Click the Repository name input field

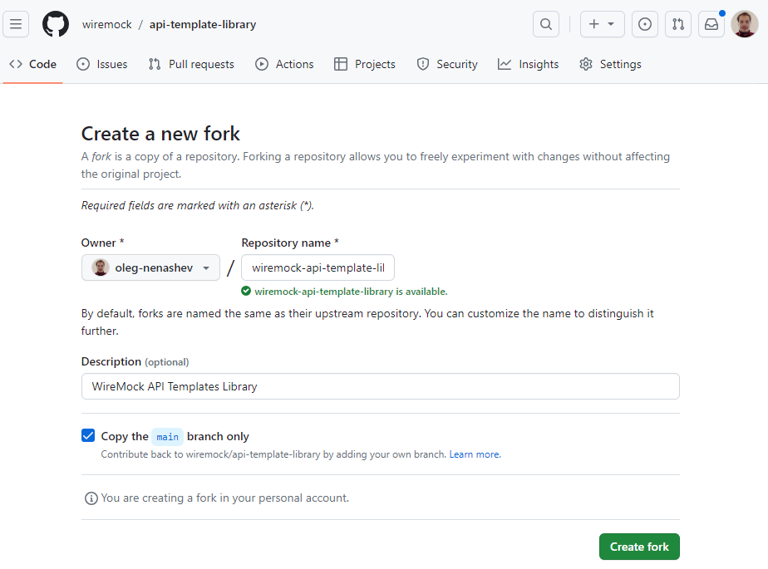pos(318,267)
